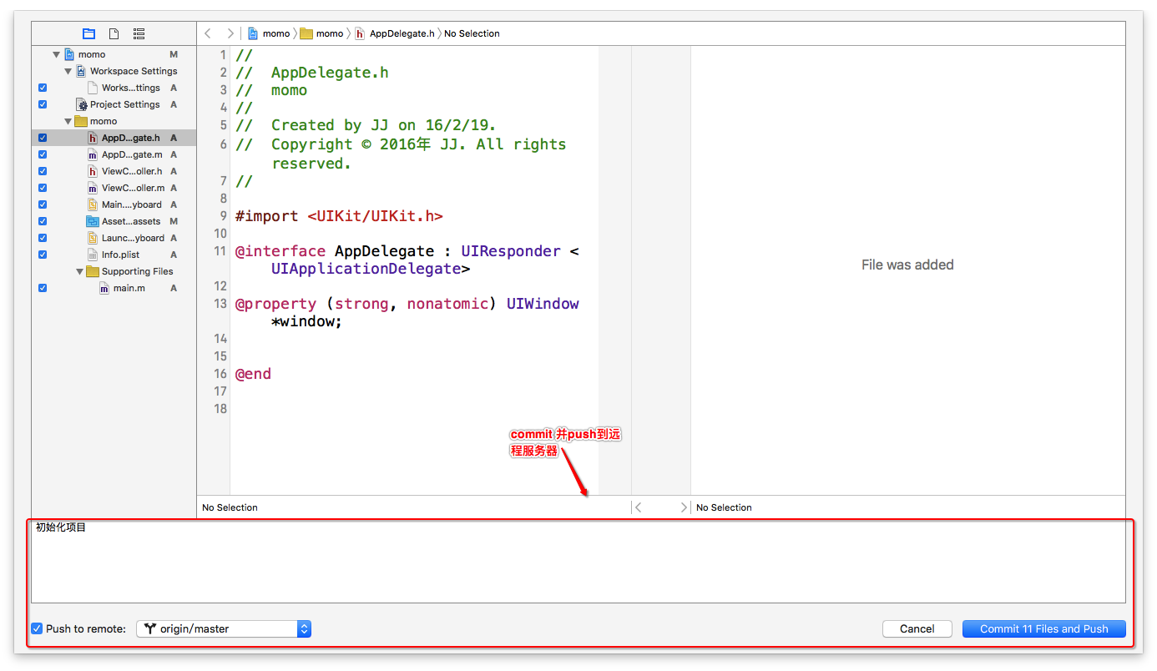Click ViewC...oller.m source file icon
This screenshot has height=671, width=1157.
93,188
